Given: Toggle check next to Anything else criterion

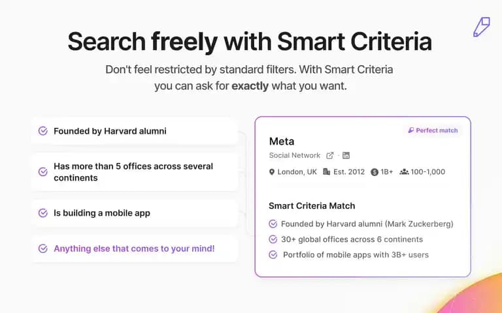Looking at the screenshot, I should pos(43,248).
